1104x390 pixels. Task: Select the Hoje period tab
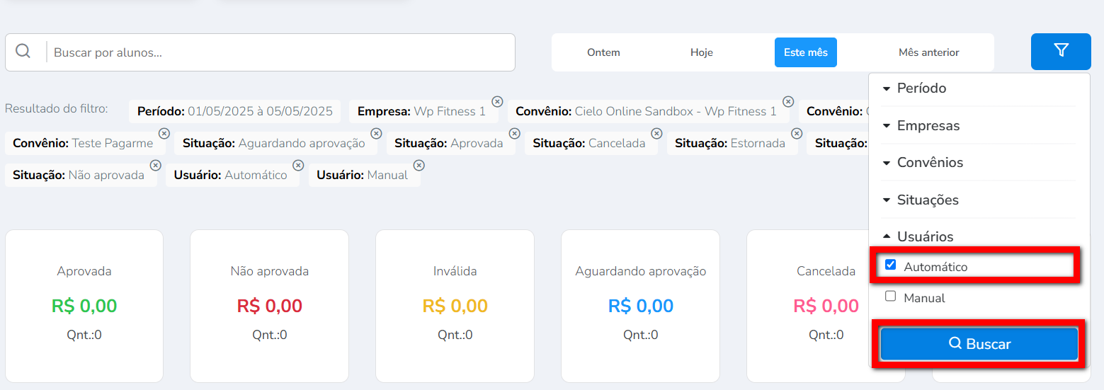point(701,52)
